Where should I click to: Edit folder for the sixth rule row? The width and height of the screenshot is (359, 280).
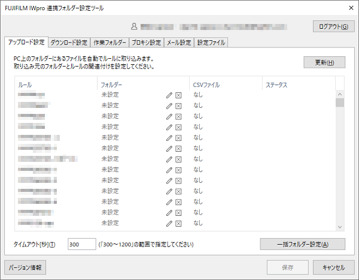point(169,149)
